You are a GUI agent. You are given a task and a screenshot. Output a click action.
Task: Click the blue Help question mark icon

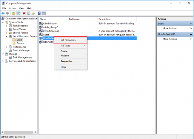[x=39, y=13]
